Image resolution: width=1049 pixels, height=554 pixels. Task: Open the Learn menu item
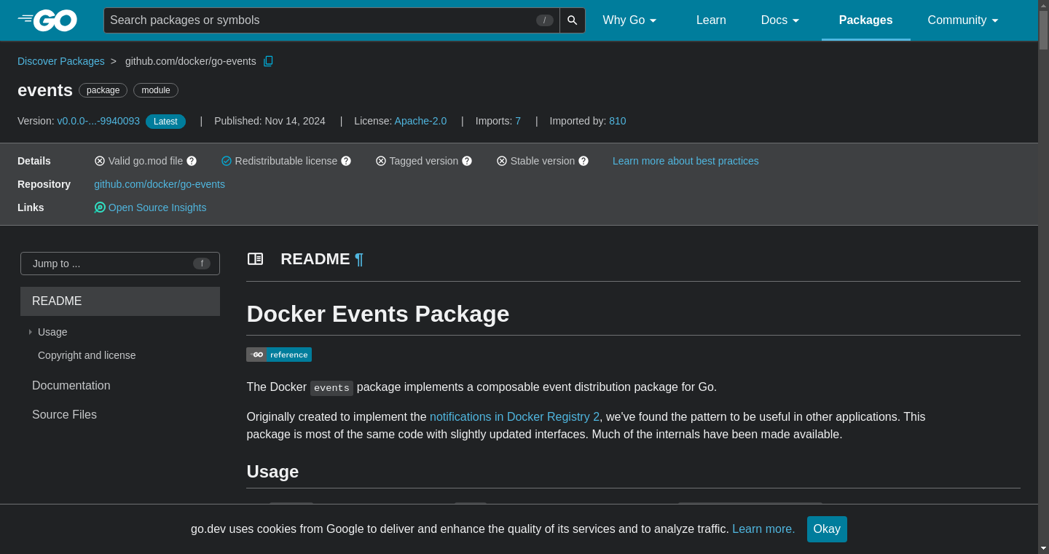click(711, 20)
